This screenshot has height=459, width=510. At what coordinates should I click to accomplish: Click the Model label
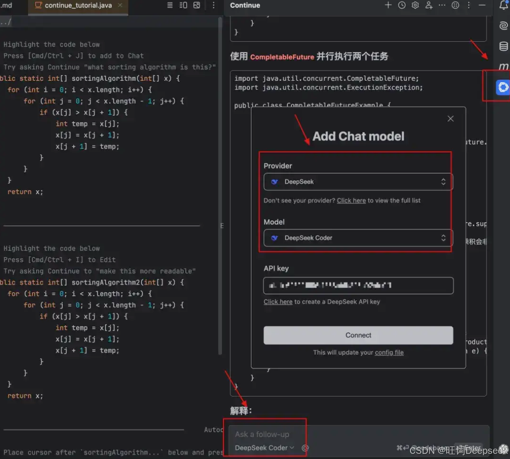point(274,222)
